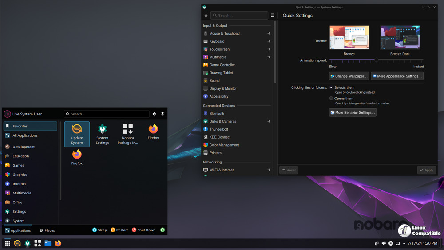The height and width of the screenshot is (250, 444).
Task: Switch to the Places tab
Action: point(47,230)
